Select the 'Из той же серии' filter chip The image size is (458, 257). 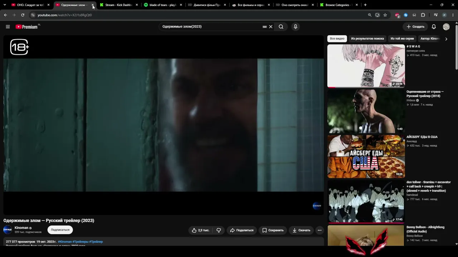pos(402,39)
